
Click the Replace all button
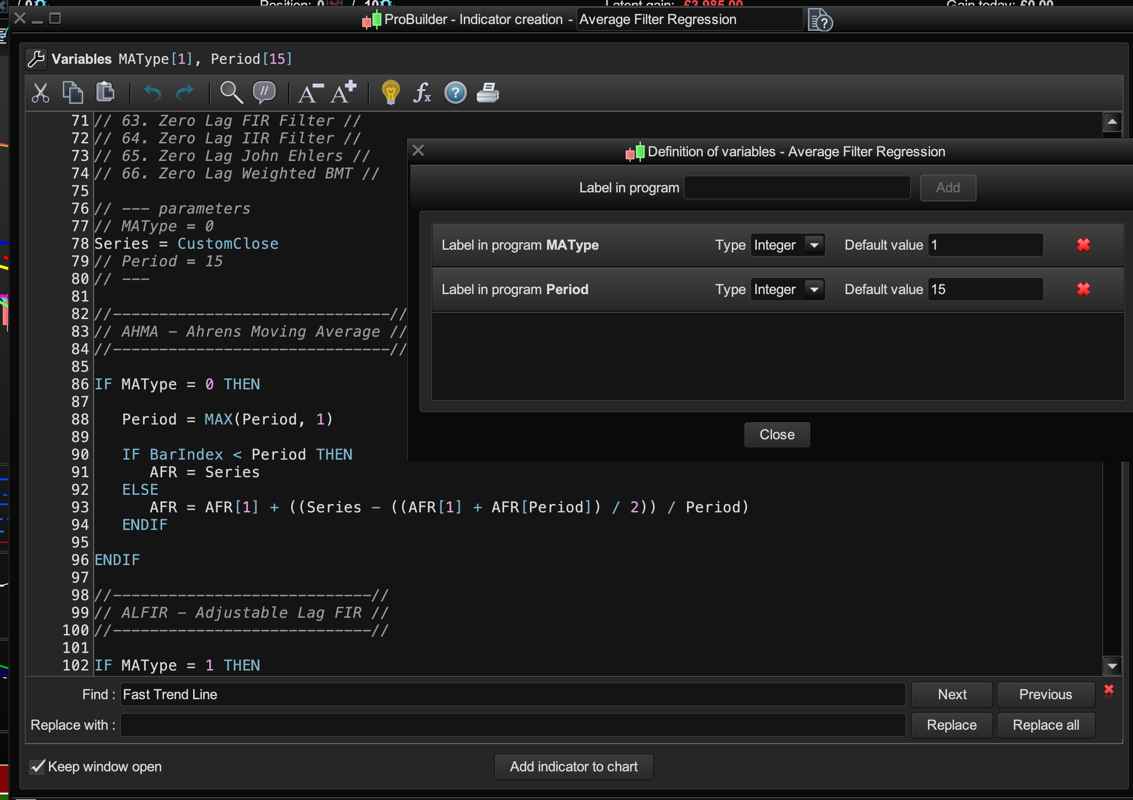[x=1045, y=725]
